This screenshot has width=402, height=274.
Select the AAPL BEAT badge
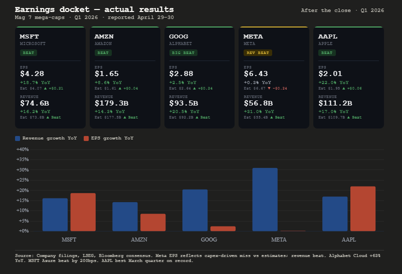tap(327, 52)
